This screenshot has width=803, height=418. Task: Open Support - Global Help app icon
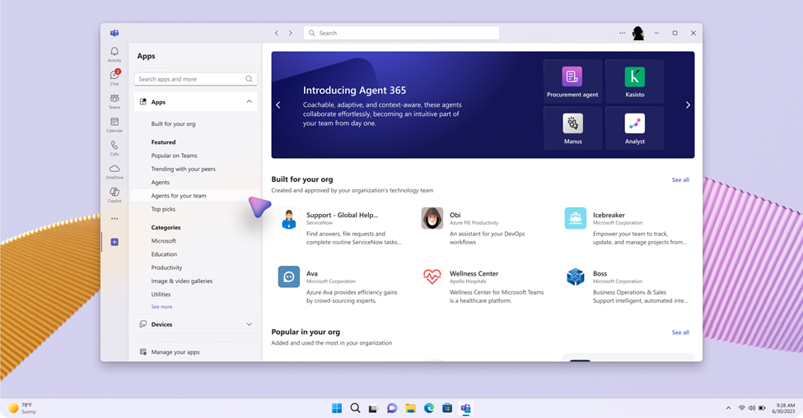[x=289, y=219]
